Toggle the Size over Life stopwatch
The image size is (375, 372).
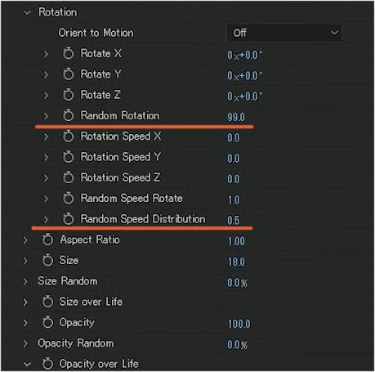point(47,302)
